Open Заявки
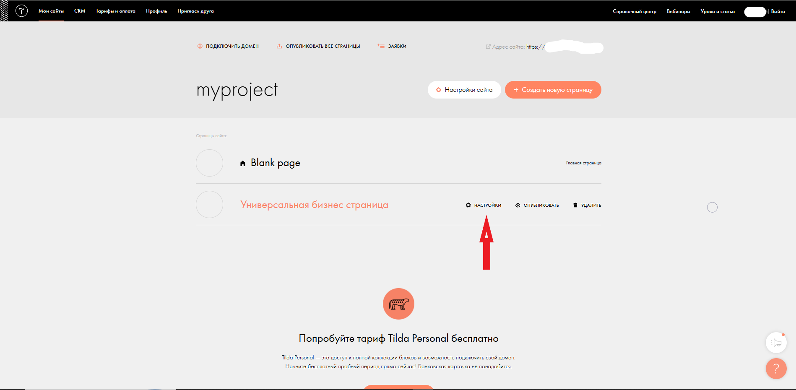Screen dimensions: 796x390 point(397,46)
